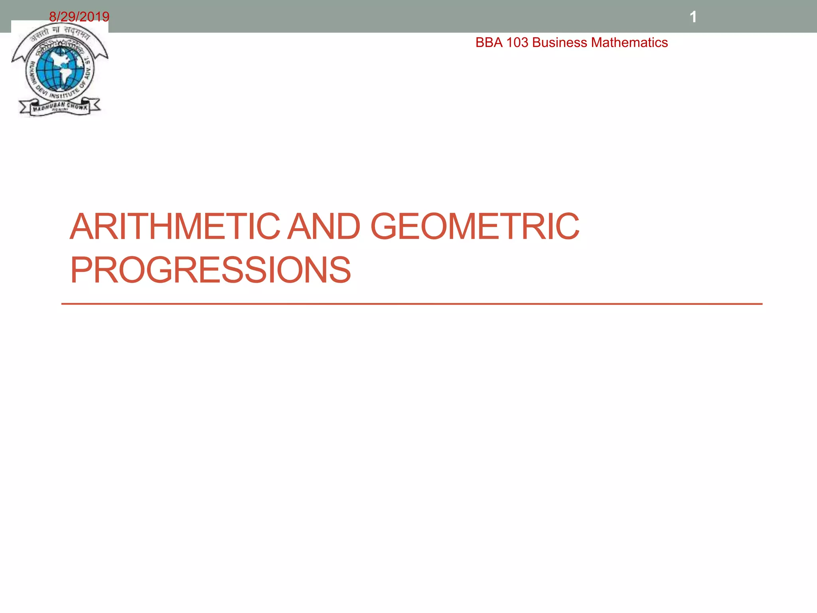The width and height of the screenshot is (817, 613).
Task: Click the word 'Business' in the header
Action: (560, 43)
